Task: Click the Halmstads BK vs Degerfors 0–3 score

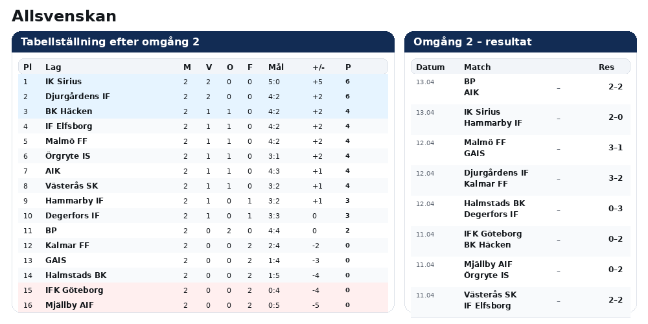Action: [x=615, y=209]
